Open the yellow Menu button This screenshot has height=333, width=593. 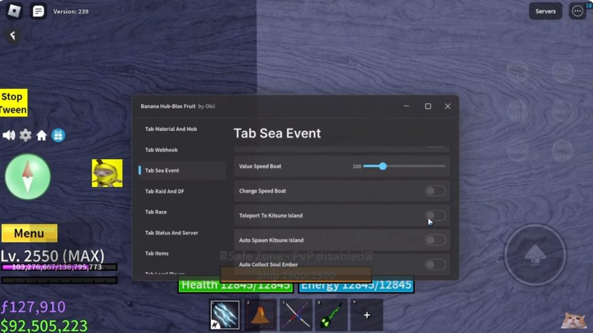point(30,233)
